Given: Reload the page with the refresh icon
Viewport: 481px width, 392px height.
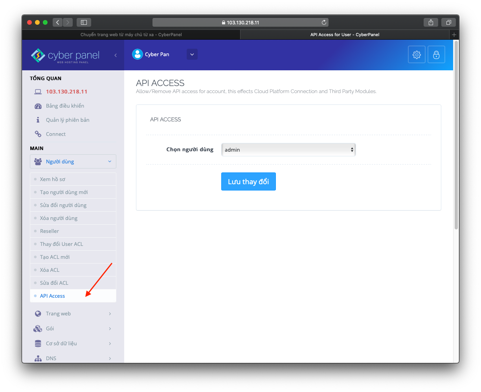Looking at the screenshot, I should [324, 22].
